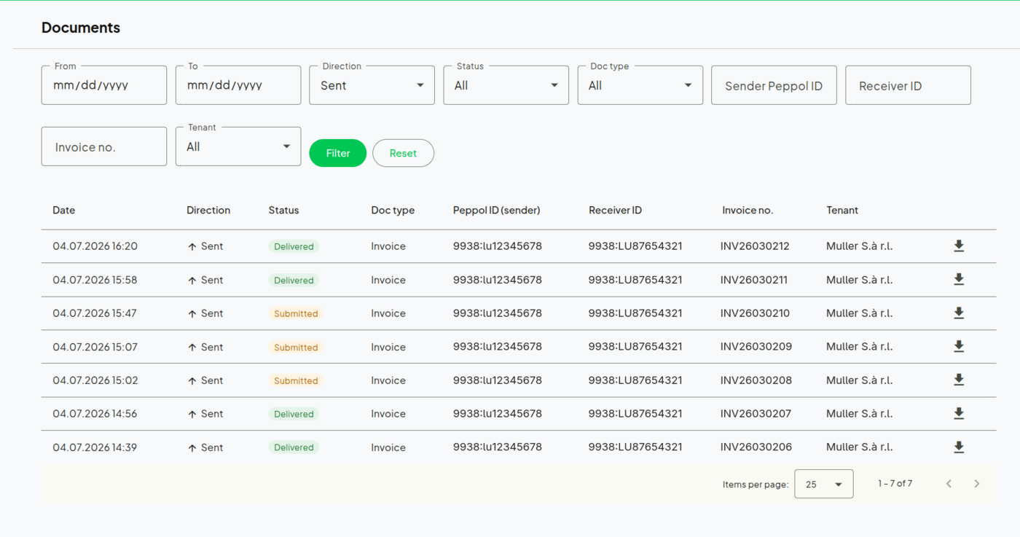1020x537 pixels.
Task: Click Delivered status for INV26030206
Action: point(294,447)
